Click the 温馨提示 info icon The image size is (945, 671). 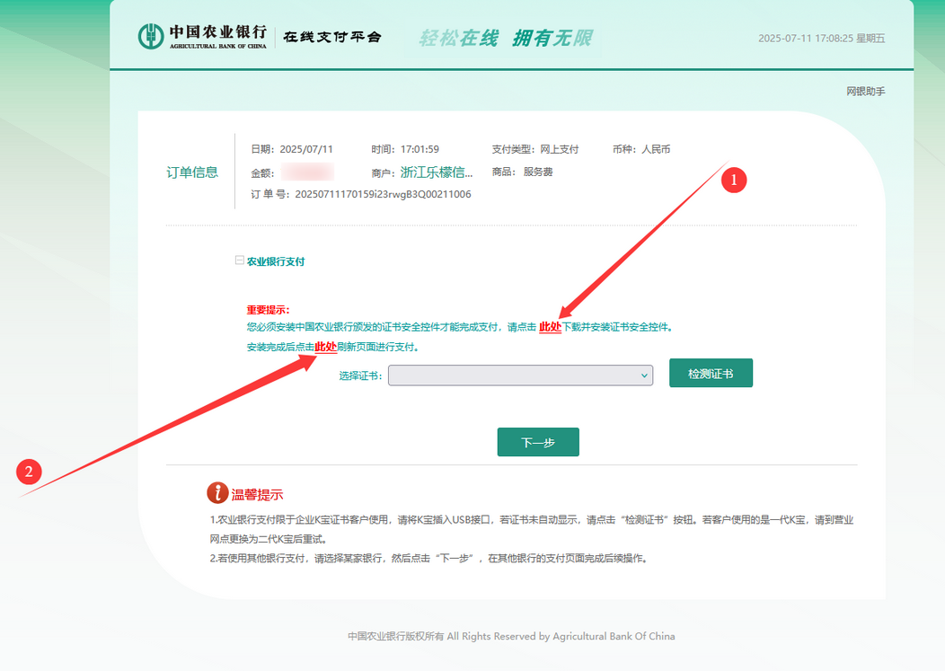tap(217, 492)
